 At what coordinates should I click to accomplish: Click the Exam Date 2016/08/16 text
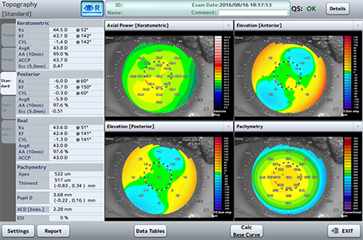pyautogui.click(x=232, y=5)
